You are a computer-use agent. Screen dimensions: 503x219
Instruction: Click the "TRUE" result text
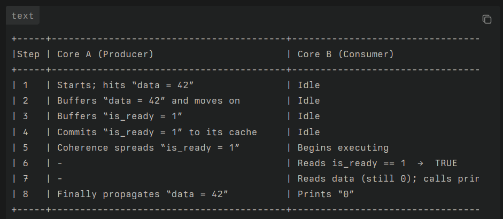coord(446,163)
